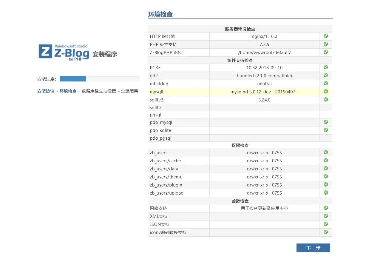This screenshot has width=366, height=259.
Task: Click the green check icon for zb_users/theme
Action: click(326, 176)
